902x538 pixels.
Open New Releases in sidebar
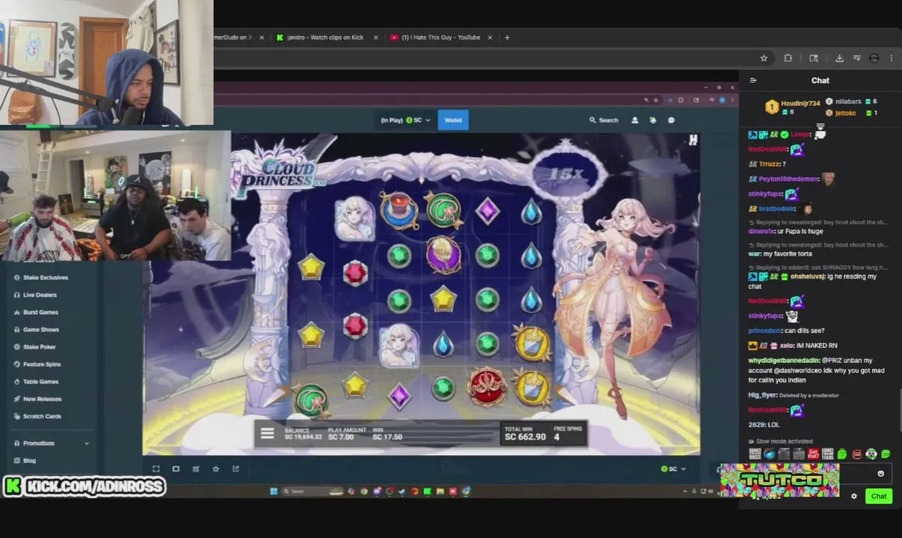pyautogui.click(x=42, y=398)
